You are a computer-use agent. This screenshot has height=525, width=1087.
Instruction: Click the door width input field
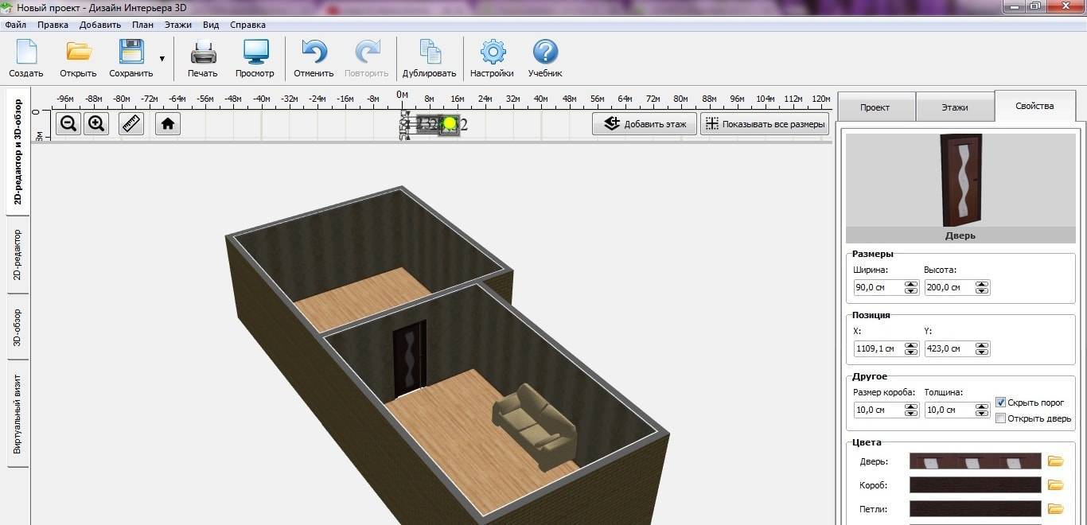coord(879,288)
